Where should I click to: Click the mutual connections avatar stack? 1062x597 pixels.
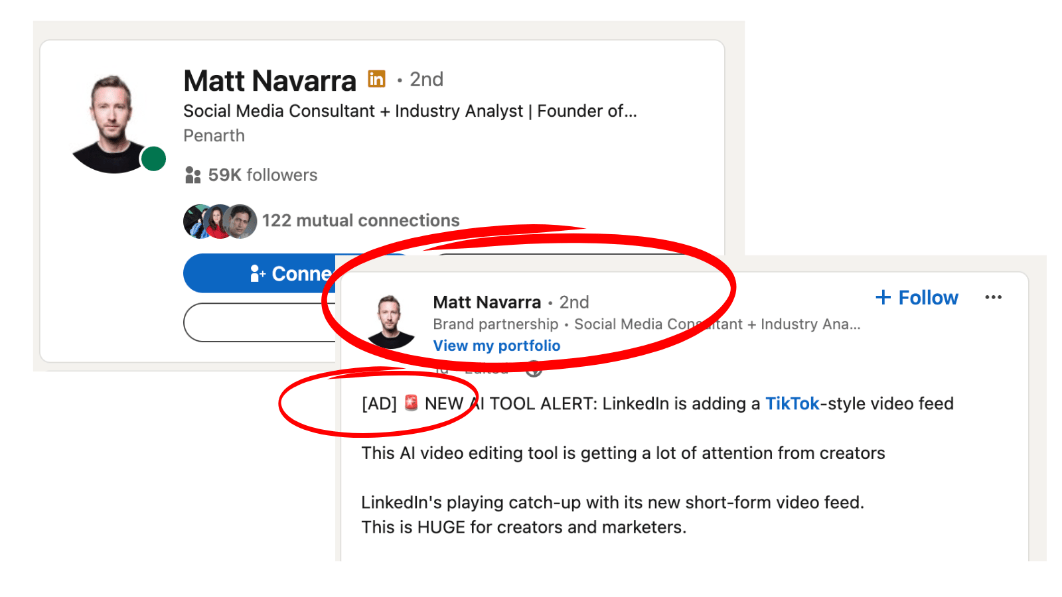click(220, 222)
